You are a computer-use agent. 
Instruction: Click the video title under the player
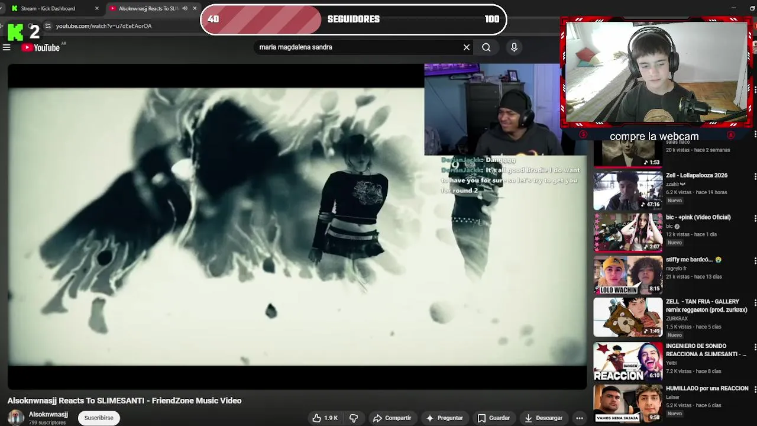point(124,401)
